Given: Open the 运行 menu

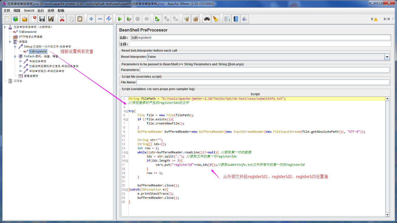Looking at the screenshot, I should pyautogui.click(x=41, y=11).
